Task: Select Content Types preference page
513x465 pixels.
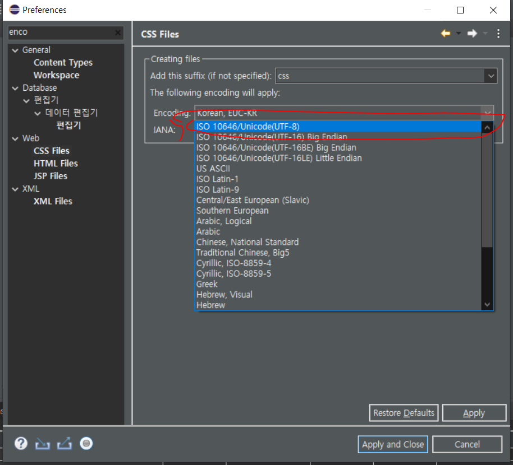Action: [63, 63]
